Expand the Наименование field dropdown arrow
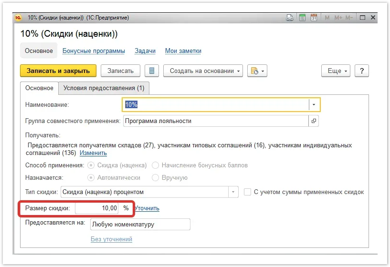Screen dimensions: 390x267 (314, 104)
